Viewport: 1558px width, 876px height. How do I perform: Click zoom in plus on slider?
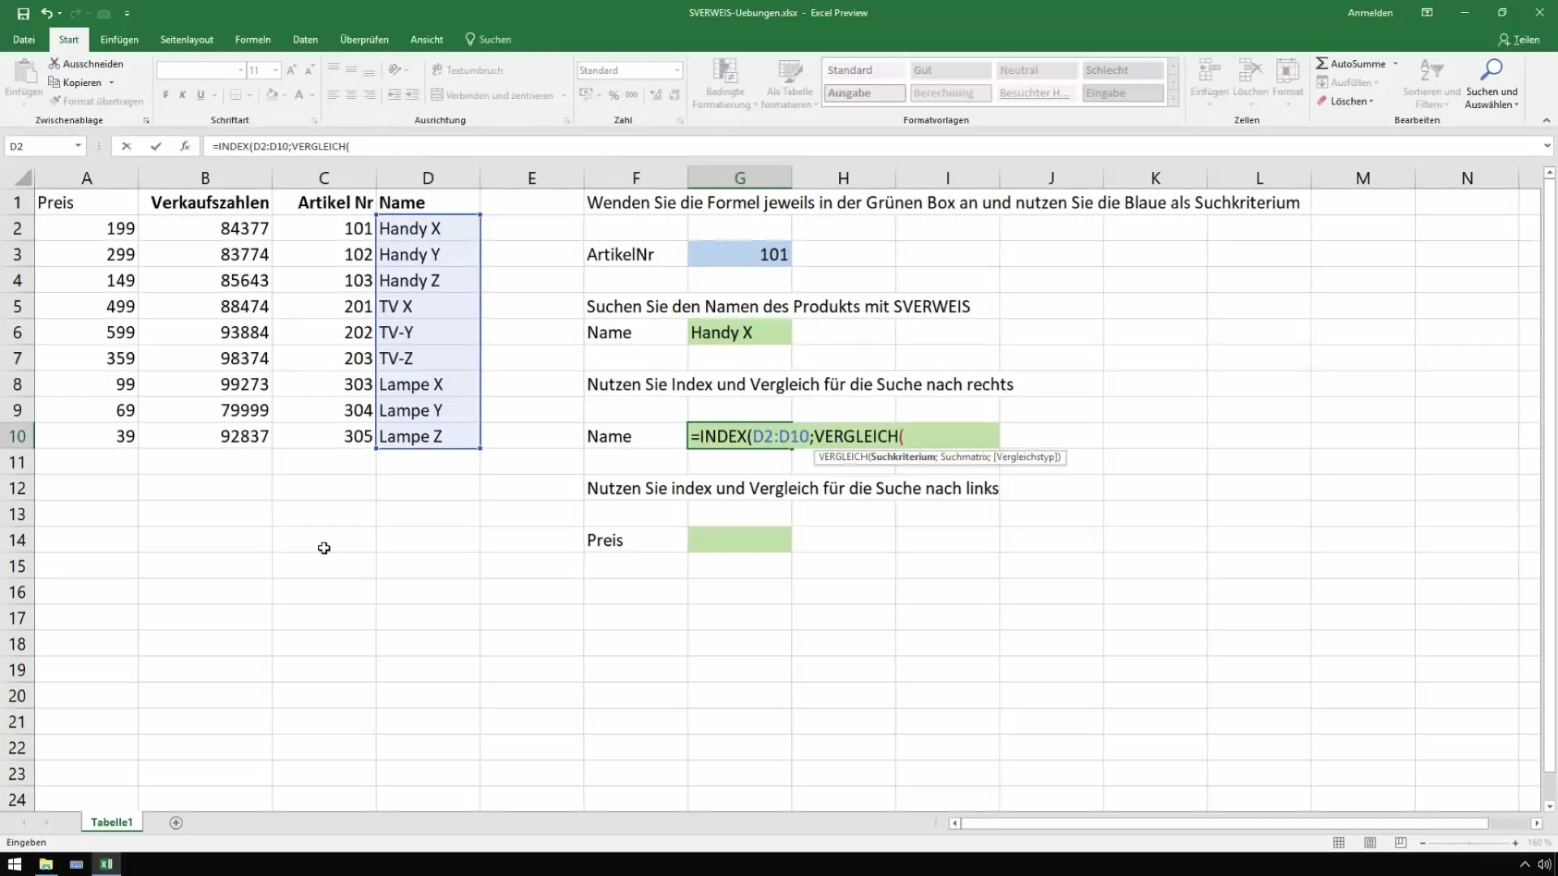pos(1515,843)
